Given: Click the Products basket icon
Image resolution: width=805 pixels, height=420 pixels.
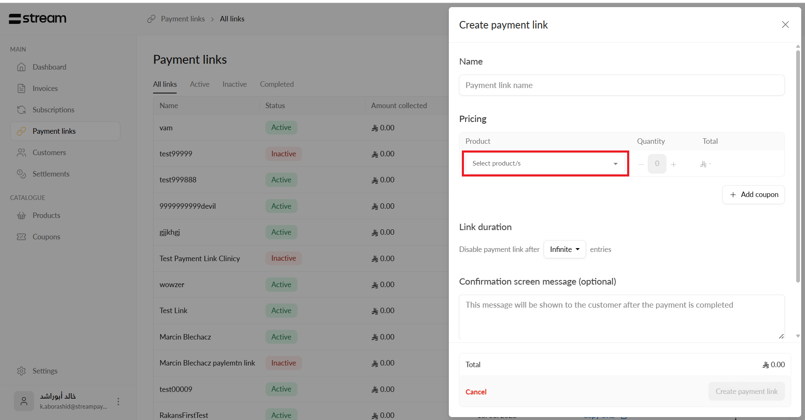Looking at the screenshot, I should pos(21,215).
